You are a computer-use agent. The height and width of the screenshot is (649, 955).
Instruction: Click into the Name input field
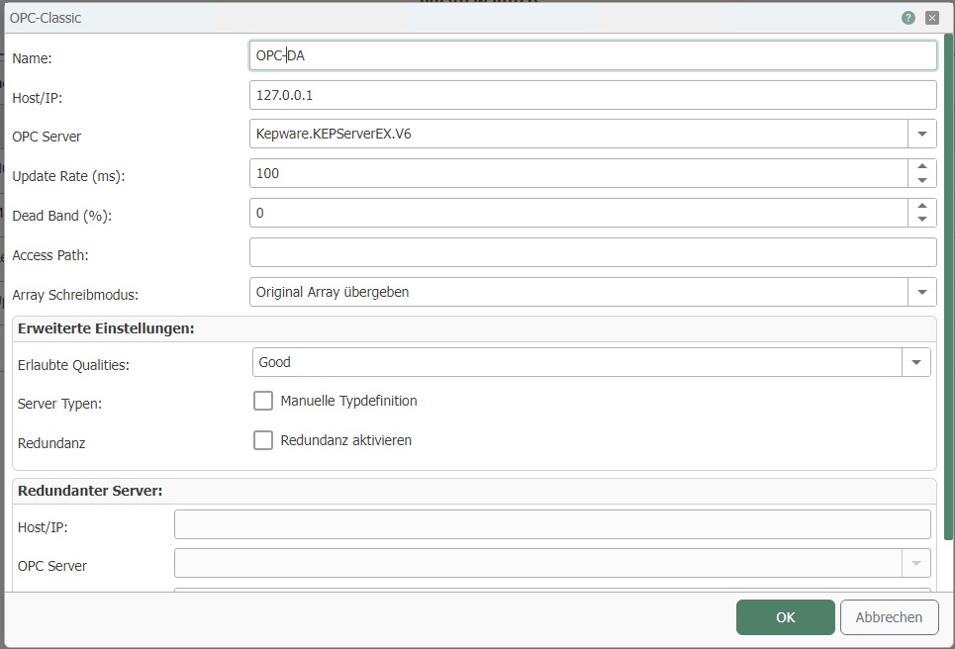(x=594, y=55)
